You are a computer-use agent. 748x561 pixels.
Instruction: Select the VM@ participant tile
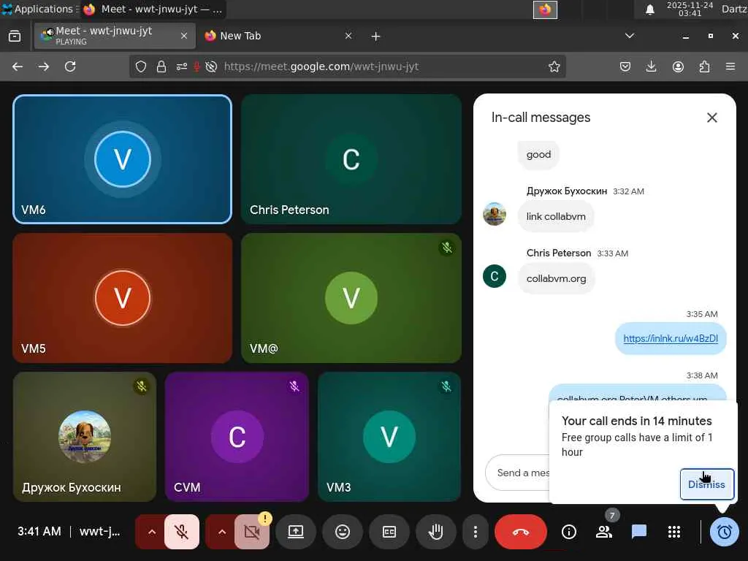351,298
